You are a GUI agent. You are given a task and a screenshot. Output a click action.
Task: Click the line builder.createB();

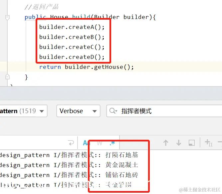(72, 37)
